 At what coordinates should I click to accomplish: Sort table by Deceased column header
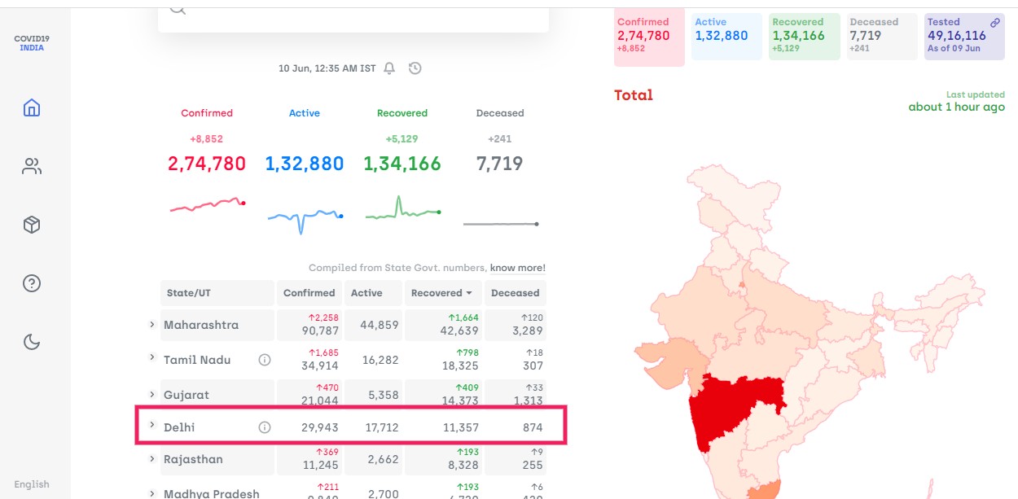(515, 293)
